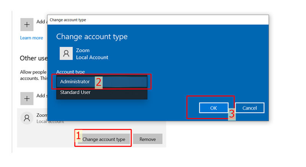Click the Zoom avatar in the accounts list
This screenshot has height=167, width=306.
click(27, 118)
